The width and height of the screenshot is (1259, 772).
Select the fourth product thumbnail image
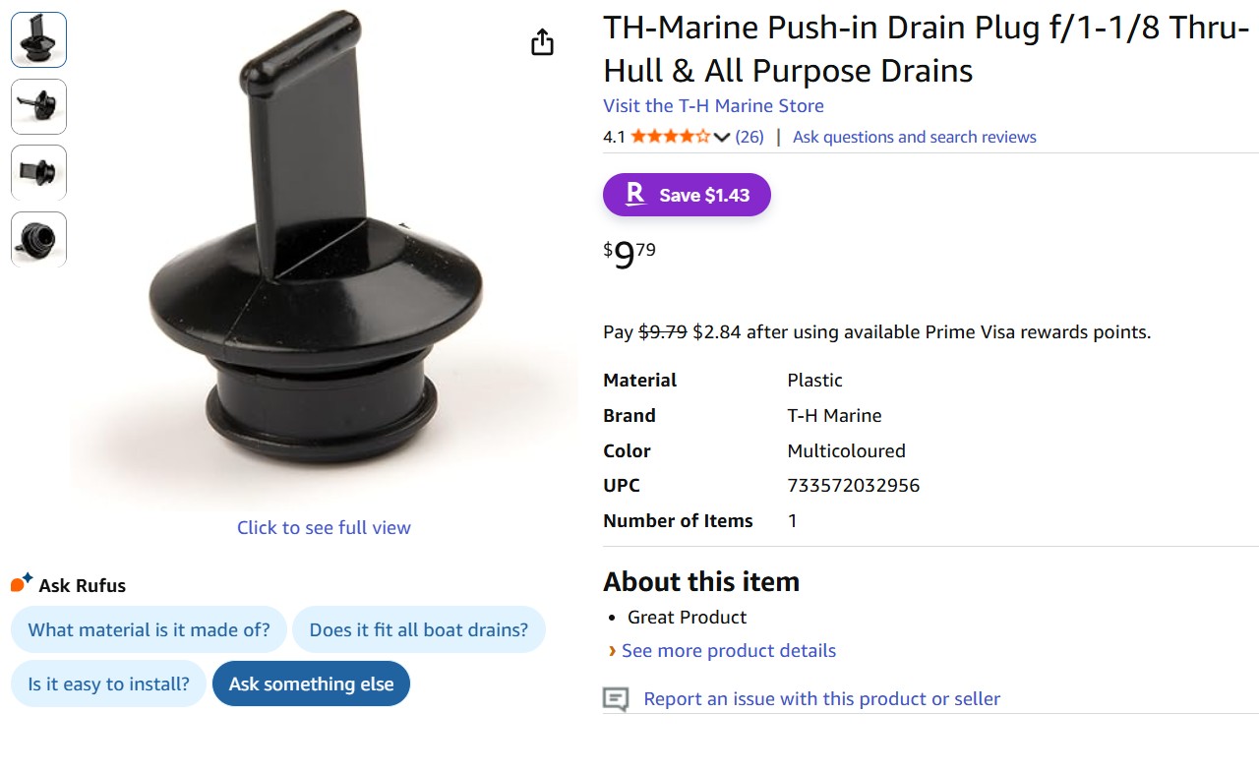click(x=39, y=238)
